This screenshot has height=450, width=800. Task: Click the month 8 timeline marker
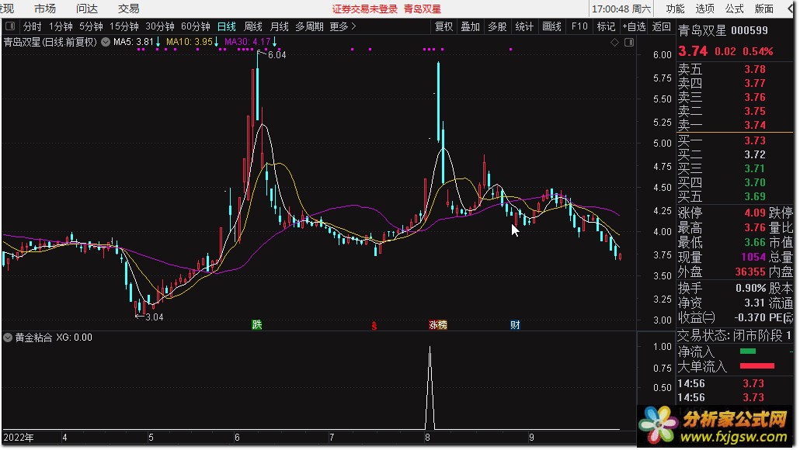(x=427, y=438)
